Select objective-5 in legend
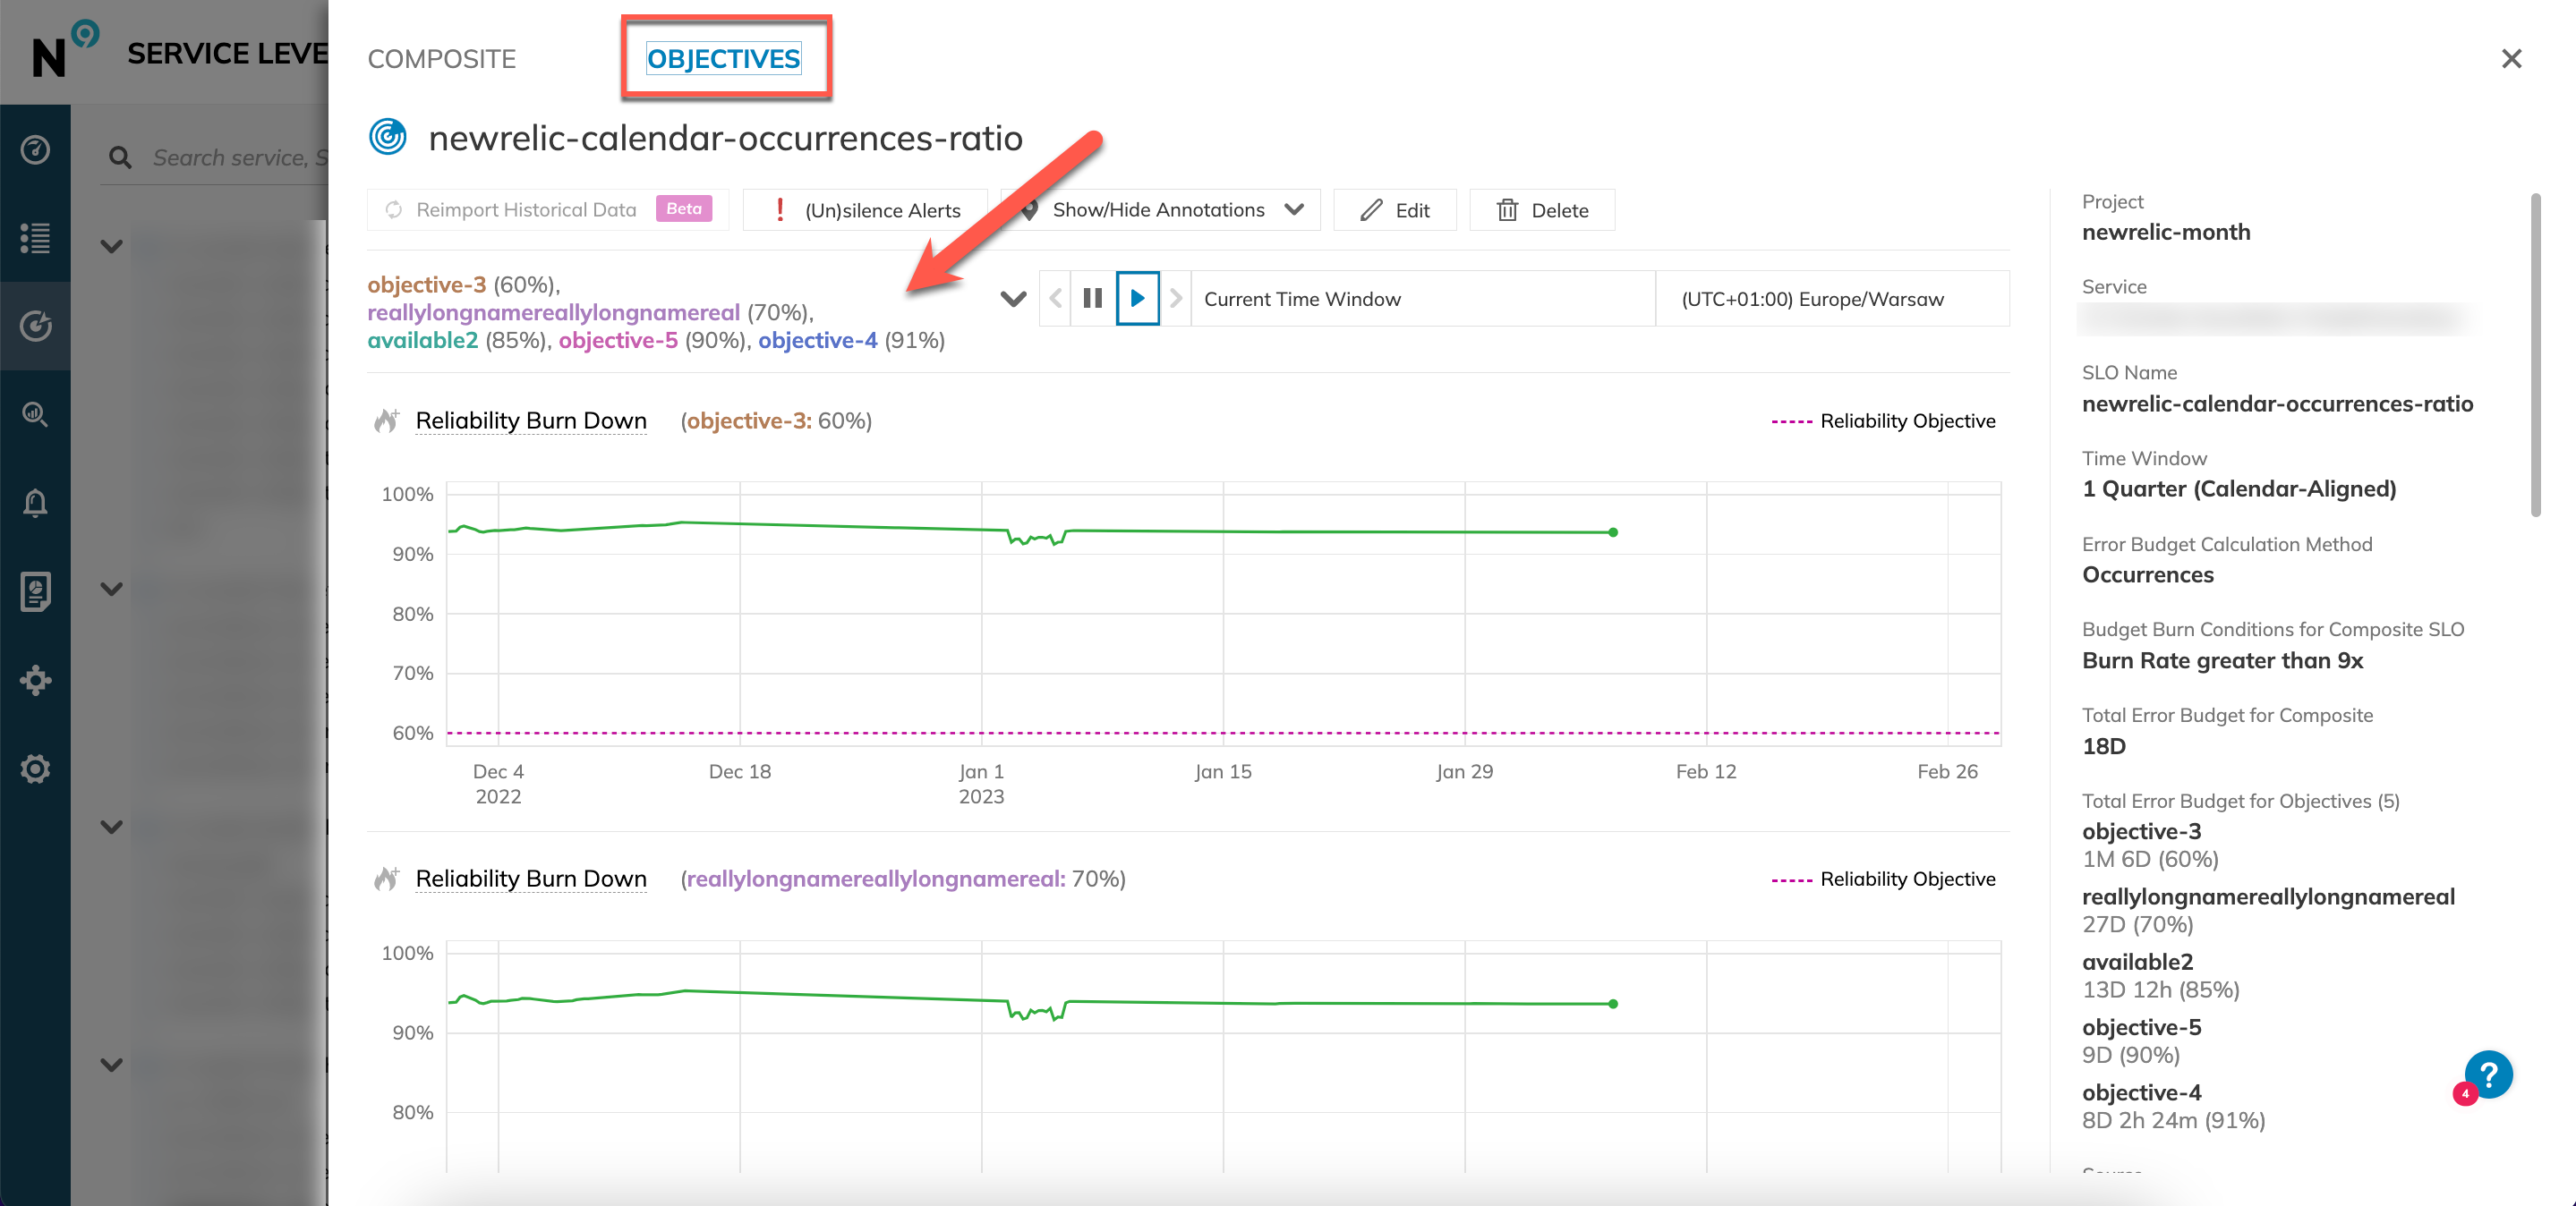Screen dimensions: 2576x1206 (x=618, y=341)
